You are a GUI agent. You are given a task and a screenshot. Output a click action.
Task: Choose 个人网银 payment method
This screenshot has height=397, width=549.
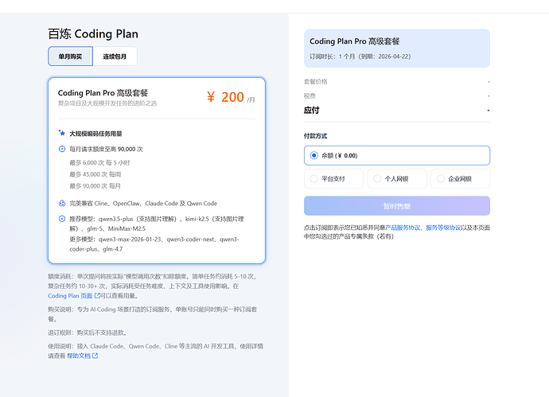coord(397,178)
